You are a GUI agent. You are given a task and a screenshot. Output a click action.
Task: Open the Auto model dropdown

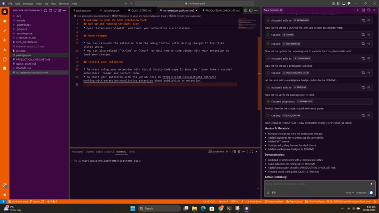(349, 193)
